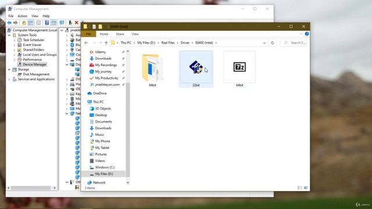Viewport: 372px width, 209px height.
Task: Open recent locations dropdown arrow
Action: click(101, 43)
